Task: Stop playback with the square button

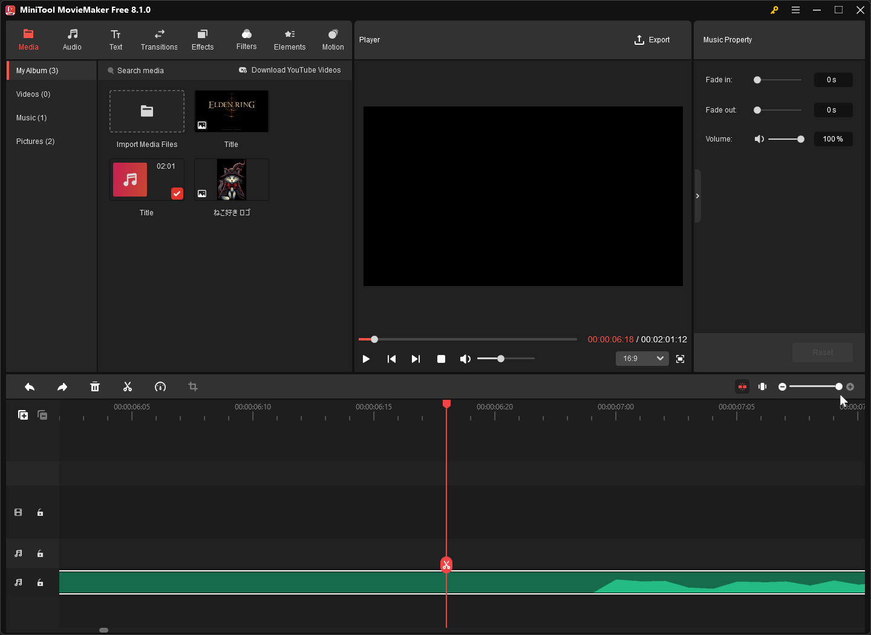Action: [441, 359]
